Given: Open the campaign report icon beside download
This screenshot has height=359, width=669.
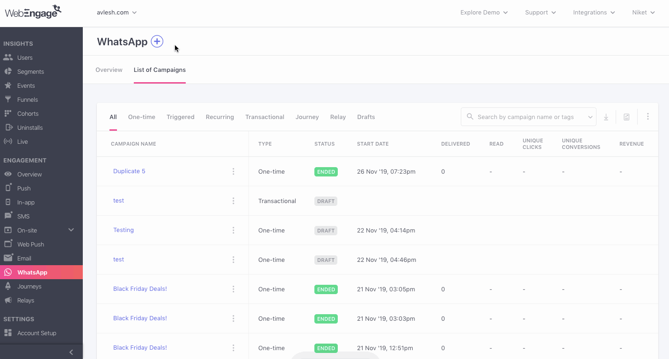Looking at the screenshot, I should [x=626, y=117].
